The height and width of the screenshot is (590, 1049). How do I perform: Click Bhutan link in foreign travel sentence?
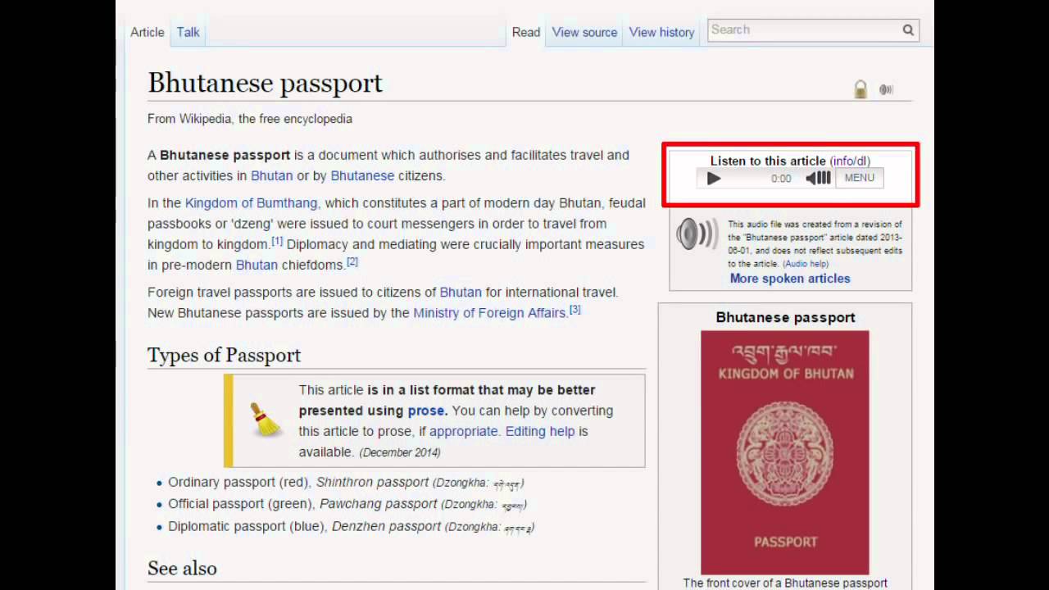pos(461,292)
